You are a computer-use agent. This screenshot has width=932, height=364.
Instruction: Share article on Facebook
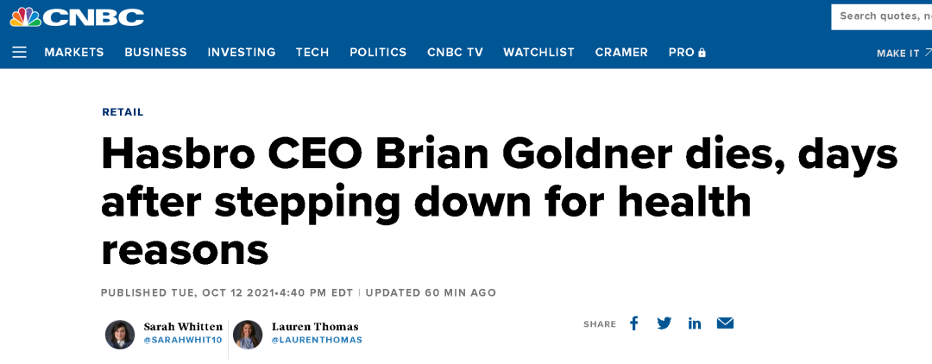pos(634,323)
